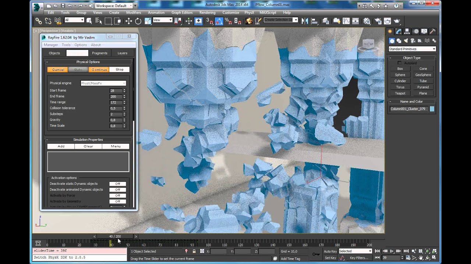The height and width of the screenshot is (264, 471).
Task: Open the All selection filter dropdown
Action: pyautogui.click(x=74, y=20)
